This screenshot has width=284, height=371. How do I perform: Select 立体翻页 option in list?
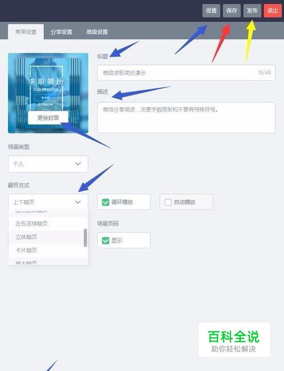(x=46, y=237)
